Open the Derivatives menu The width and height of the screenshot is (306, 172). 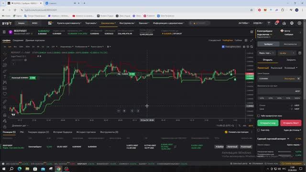click(109, 23)
